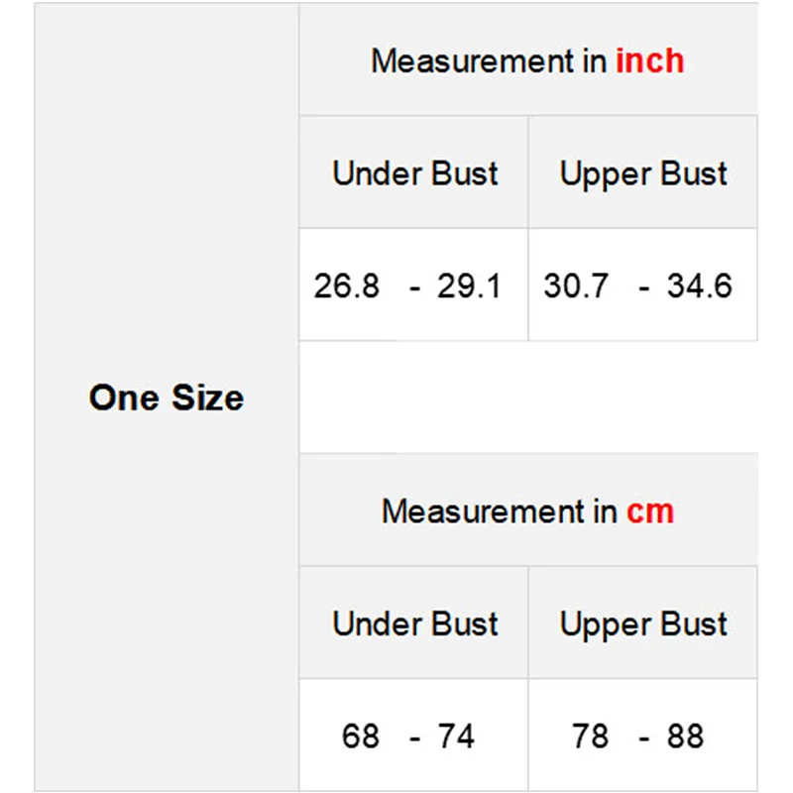
Task: Click dash between 30.7 and 34.6
Action: (x=644, y=287)
